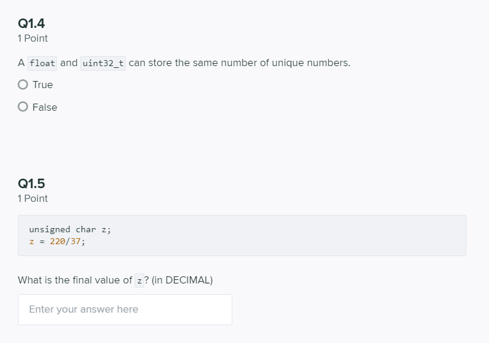Screen dimensions: 489x343
Task: Click the "uint32_t" inline code tag
Action: [x=103, y=63]
